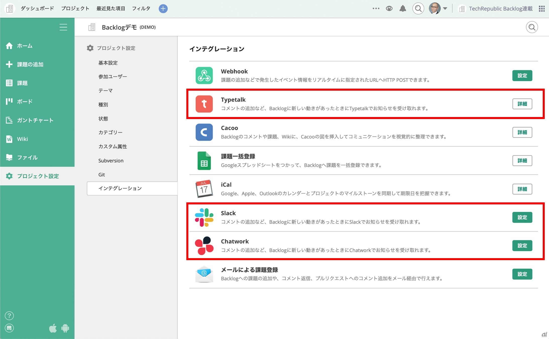Open the フィルタ menu in the top bar
The height and width of the screenshot is (339, 549).
[x=141, y=9]
